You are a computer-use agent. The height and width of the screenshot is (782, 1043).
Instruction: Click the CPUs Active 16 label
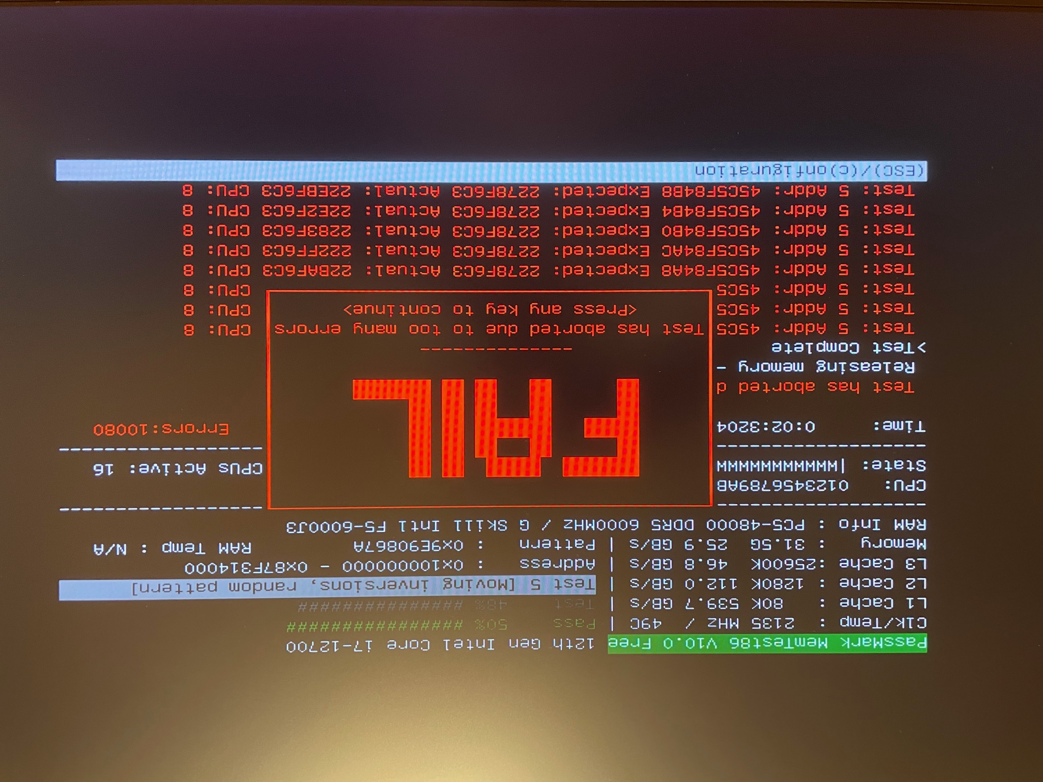coord(177,469)
